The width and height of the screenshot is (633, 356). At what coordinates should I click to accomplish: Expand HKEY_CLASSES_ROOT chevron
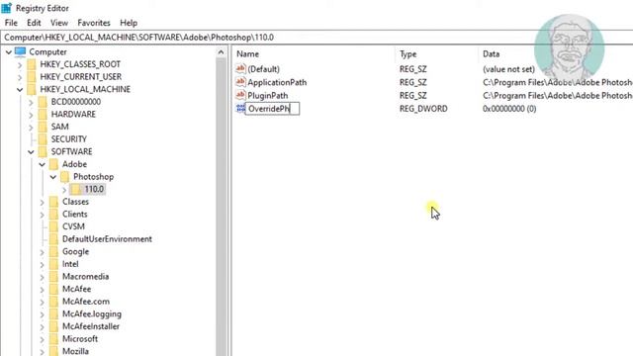click(20, 64)
